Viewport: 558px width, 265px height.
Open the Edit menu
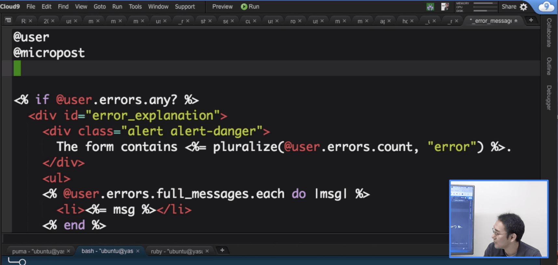46,6
